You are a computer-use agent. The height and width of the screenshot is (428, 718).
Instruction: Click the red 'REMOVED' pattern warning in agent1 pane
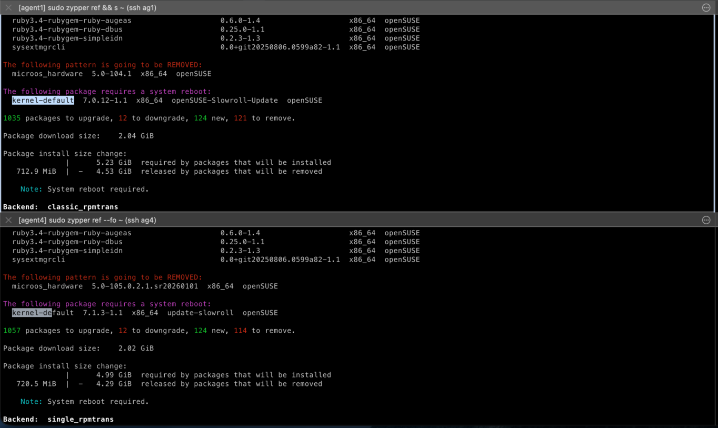[x=103, y=65]
